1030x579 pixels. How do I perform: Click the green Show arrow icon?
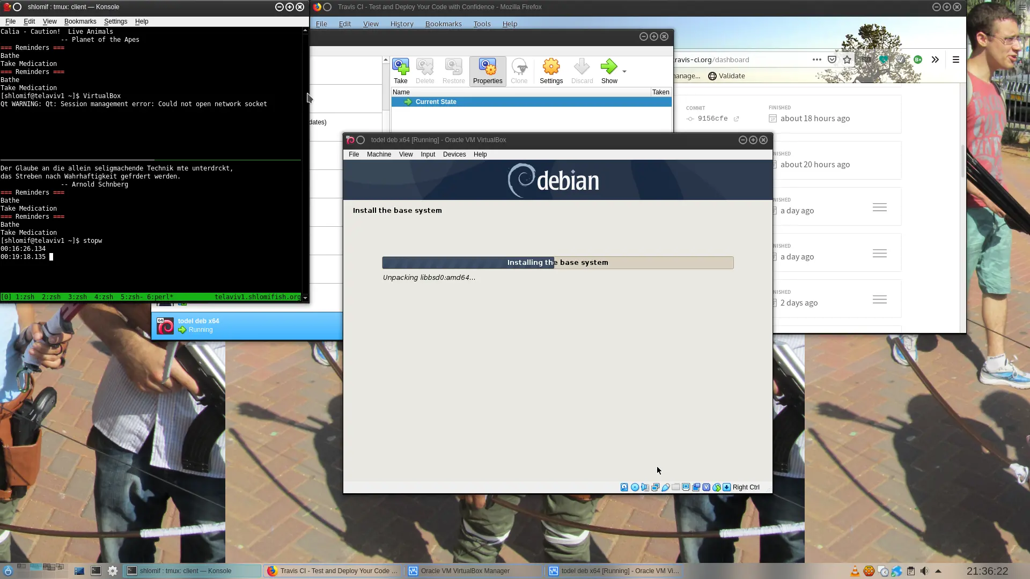tap(609, 67)
